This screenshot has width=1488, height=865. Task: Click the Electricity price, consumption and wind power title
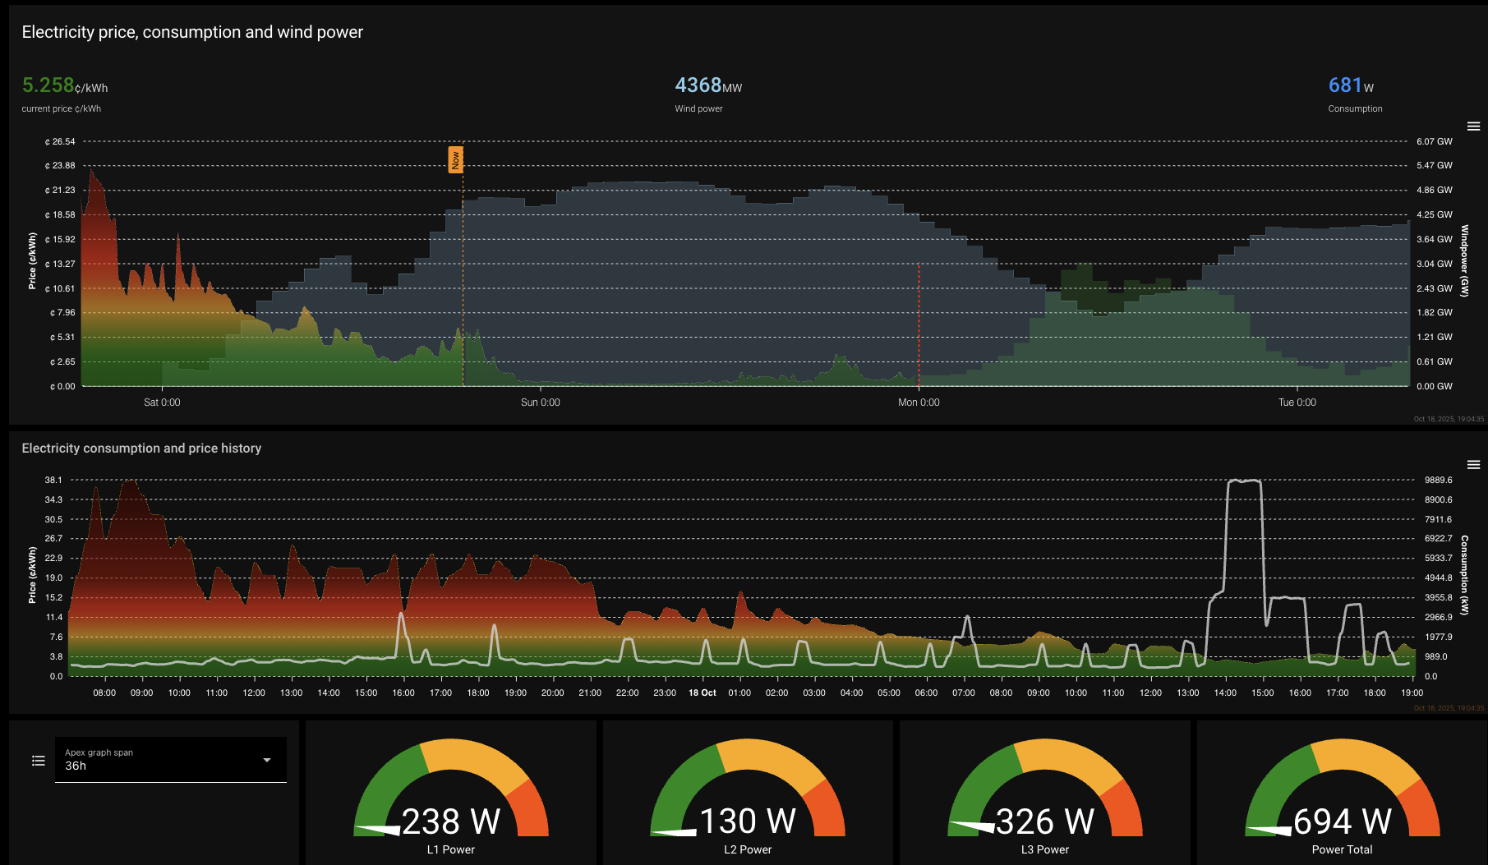(x=192, y=32)
